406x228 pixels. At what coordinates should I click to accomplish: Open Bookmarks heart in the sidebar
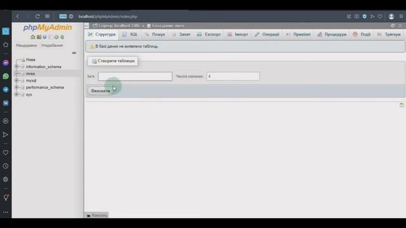[x=6, y=153]
